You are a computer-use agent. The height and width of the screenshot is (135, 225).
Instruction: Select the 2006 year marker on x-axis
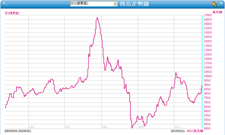point(32,127)
